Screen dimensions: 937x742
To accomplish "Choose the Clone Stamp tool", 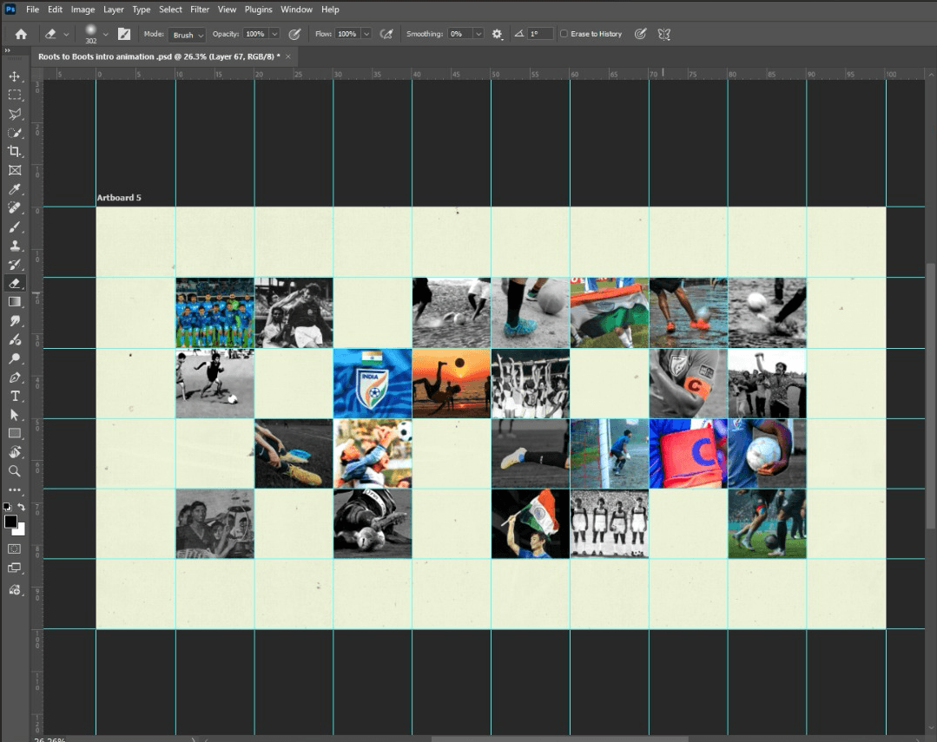I will point(15,246).
